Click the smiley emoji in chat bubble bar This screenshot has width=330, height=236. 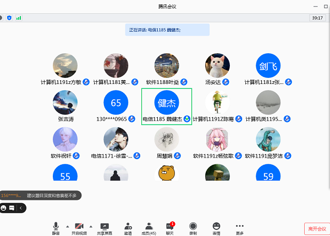coord(4,208)
